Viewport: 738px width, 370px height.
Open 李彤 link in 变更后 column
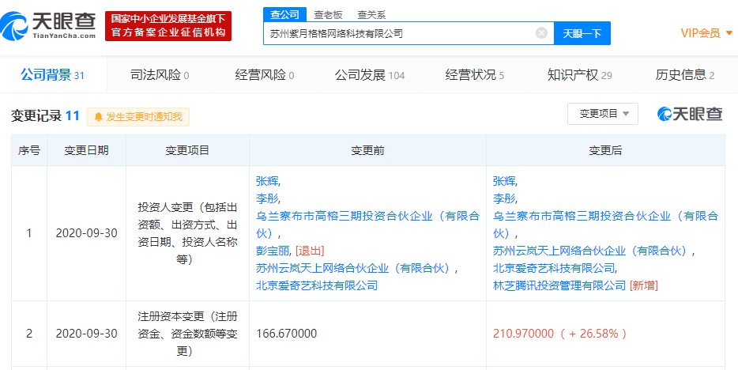pyautogui.click(x=506, y=198)
